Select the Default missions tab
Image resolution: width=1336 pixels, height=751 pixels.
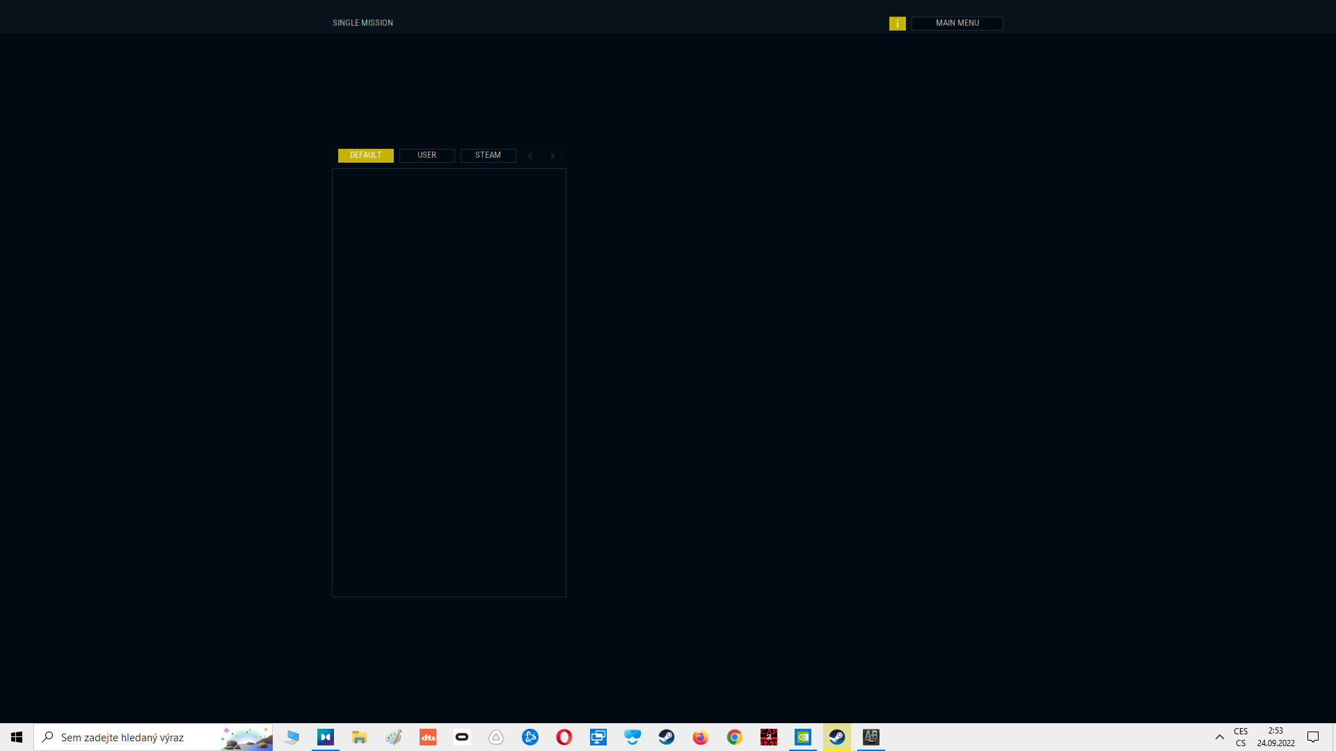(365, 155)
